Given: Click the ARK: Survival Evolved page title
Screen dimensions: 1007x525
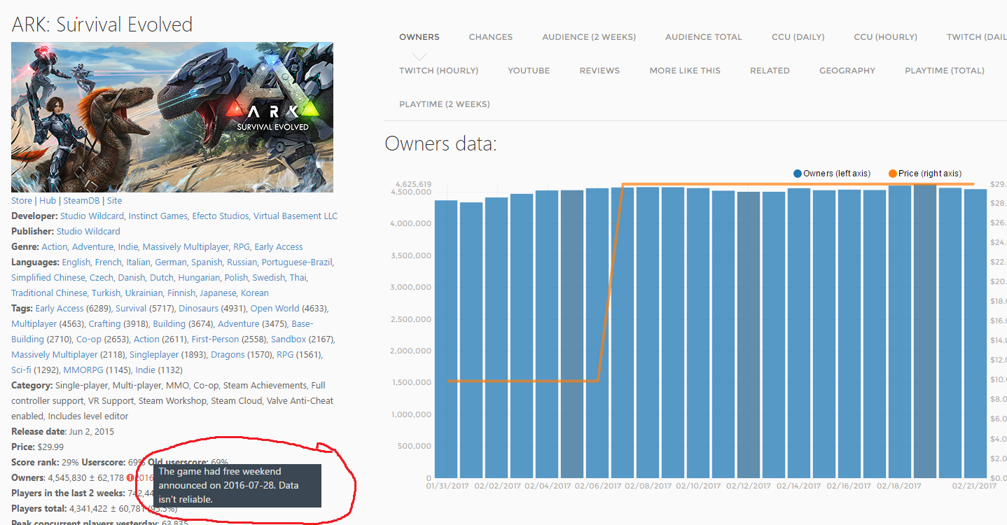Looking at the screenshot, I should (x=102, y=24).
